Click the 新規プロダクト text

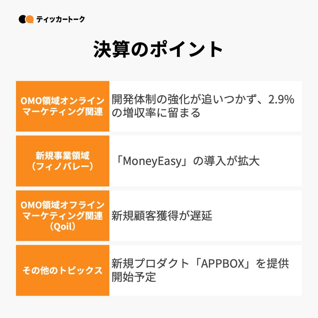coord(150,264)
